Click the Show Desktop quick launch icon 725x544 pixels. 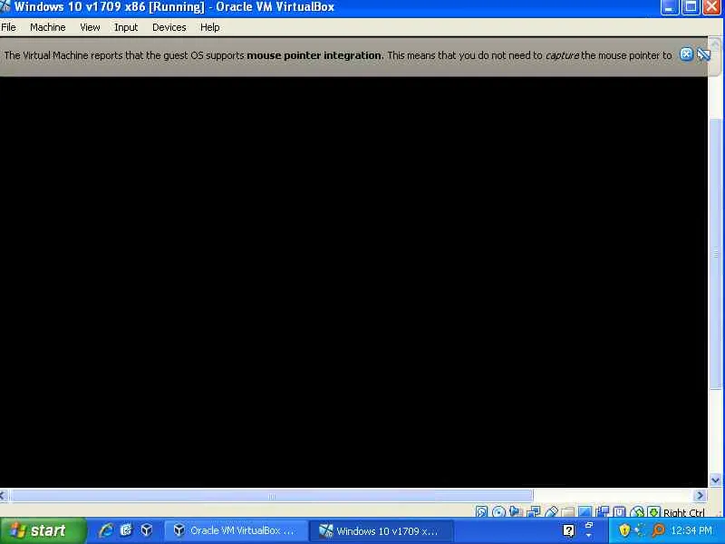tap(126, 530)
